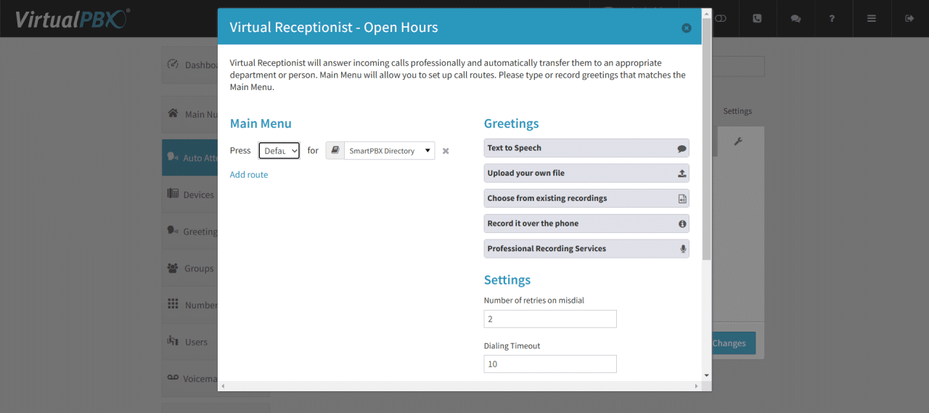Click the toggle switch icon in top bar

coord(720,18)
